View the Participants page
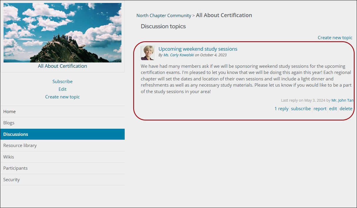Viewport: 357px width, 208px height. pyautogui.click(x=62, y=168)
